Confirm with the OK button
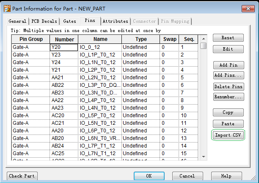Image resolution: width=259 pixels, height=183 pixels. (149, 176)
